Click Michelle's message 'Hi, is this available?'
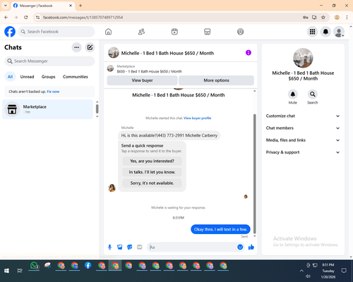 click(x=169, y=135)
